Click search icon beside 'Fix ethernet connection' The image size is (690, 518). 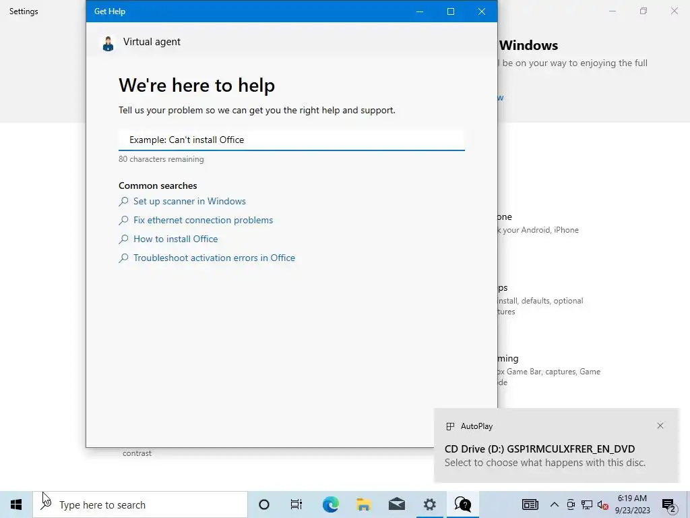click(x=124, y=221)
